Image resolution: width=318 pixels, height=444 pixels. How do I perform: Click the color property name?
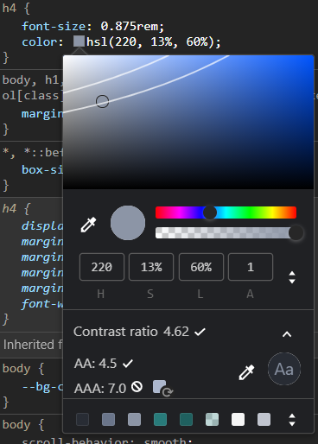pos(40,42)
